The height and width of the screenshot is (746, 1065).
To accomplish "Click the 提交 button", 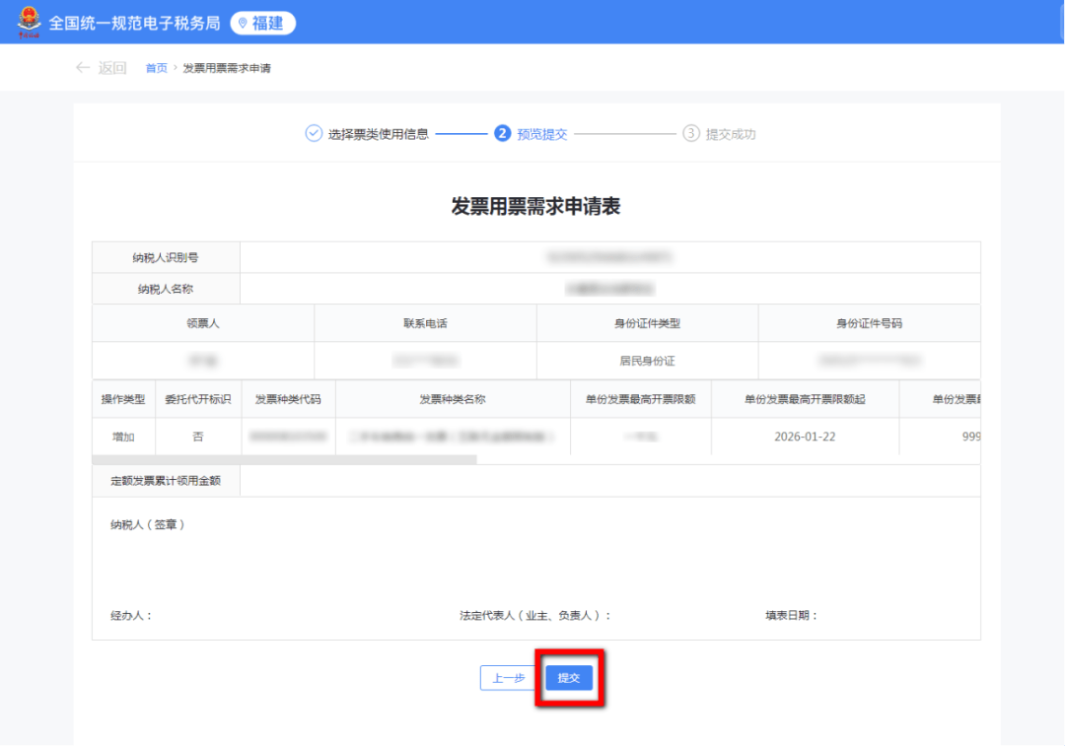I will (569, 678).
